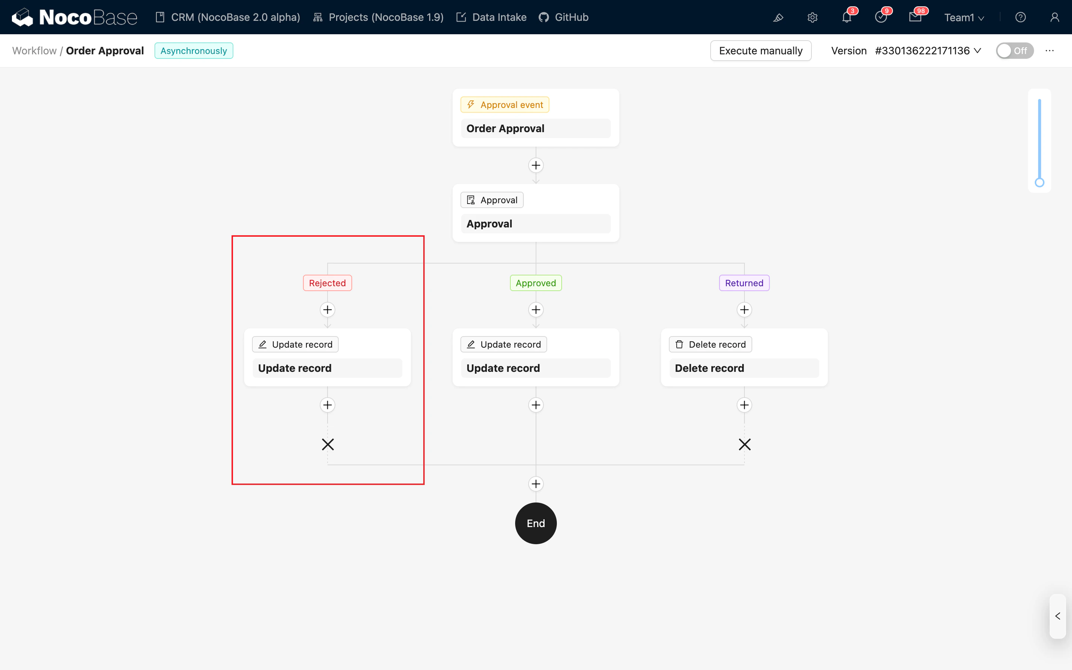1072x670 pixels.
Task: Open the user profile icon
Action: pyautogui.click(x=1054, y=17)
